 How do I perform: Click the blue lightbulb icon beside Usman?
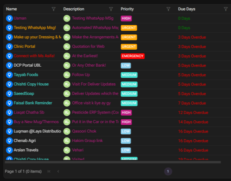[x=9, y=18]
